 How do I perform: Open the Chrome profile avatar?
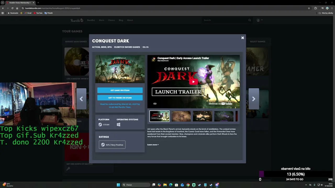pyautogui.click(x=327, y=8)
